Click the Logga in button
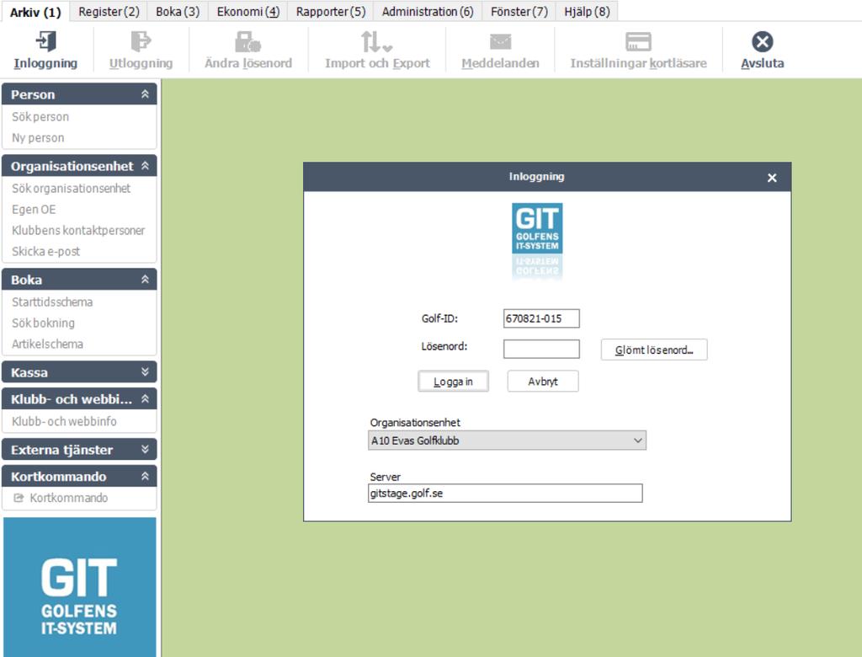The image size is (862, 657). click(x=453, y=382)
